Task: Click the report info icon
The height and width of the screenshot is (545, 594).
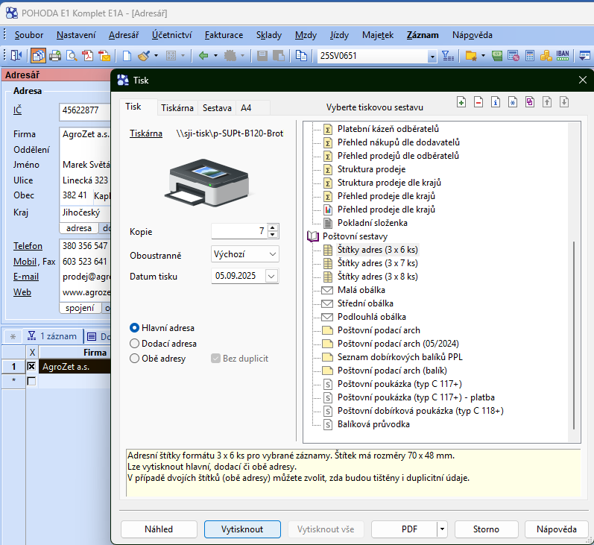Action: pyautogui.click(x=496, y=102)
